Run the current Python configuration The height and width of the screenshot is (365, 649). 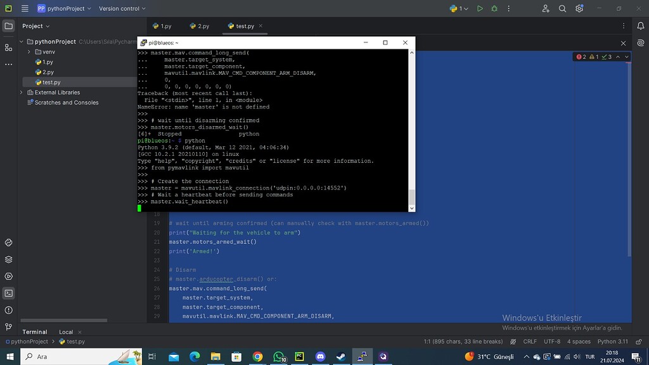point(480,8)
